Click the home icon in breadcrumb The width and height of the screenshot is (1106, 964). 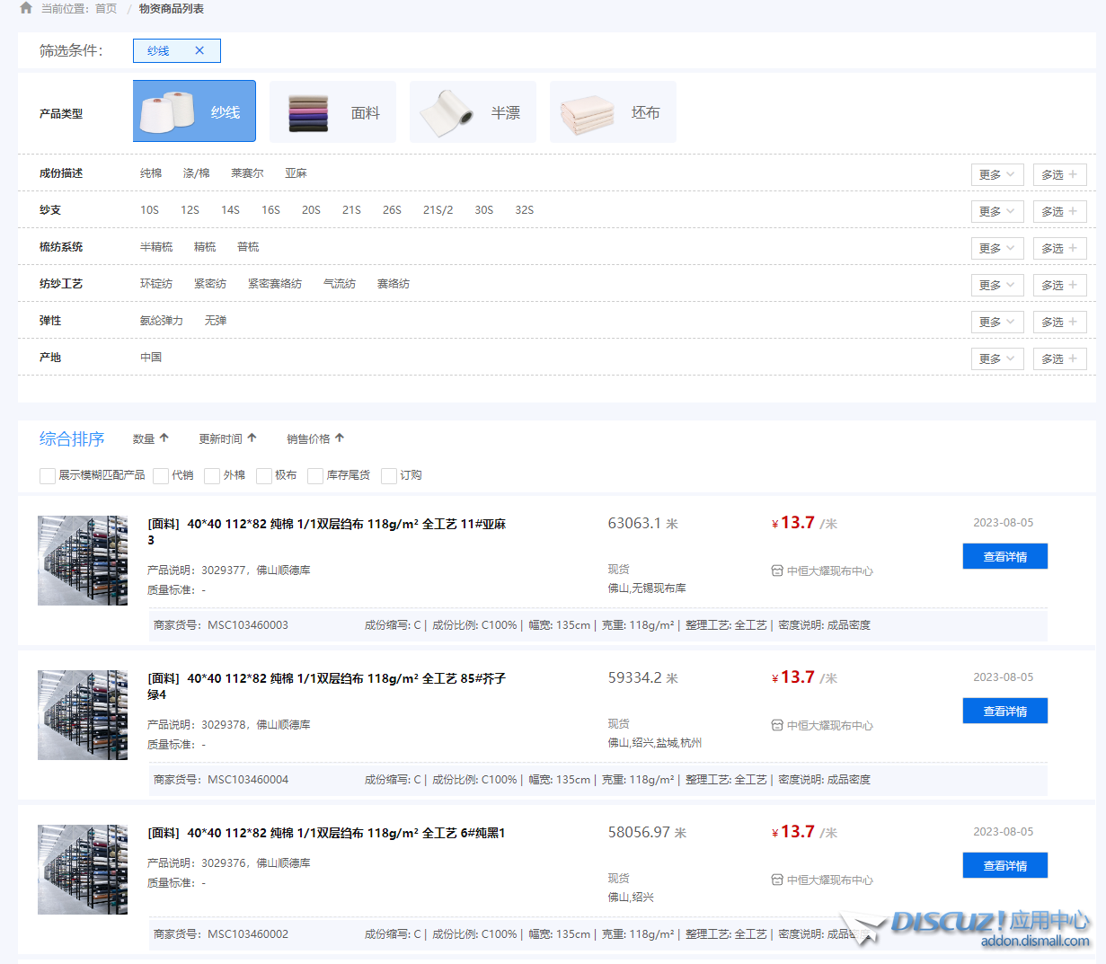coord(26,8)
